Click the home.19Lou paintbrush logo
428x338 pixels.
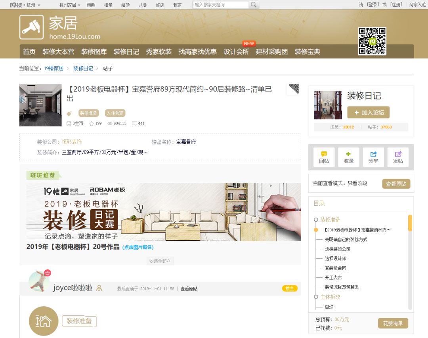point(31,27)
